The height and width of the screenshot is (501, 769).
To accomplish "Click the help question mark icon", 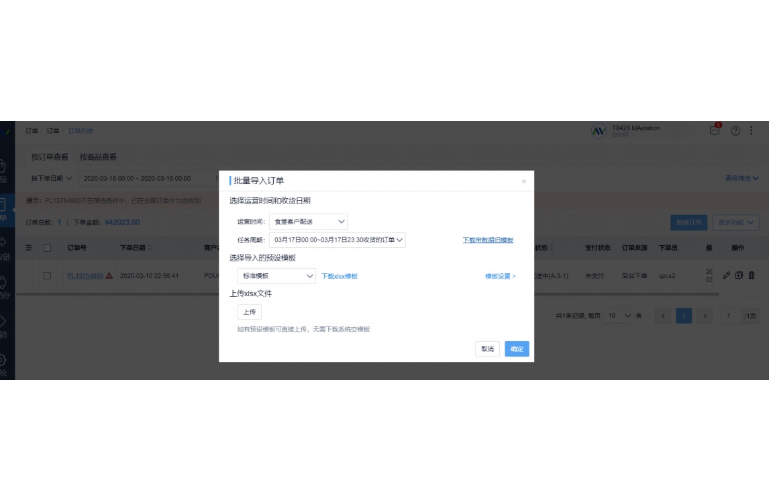I will coord(735,130).
